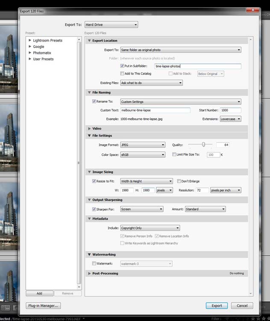Expand the Photomatix preset group
The width and height of the screenshot is (270, 321).
[x=30, y=53]
